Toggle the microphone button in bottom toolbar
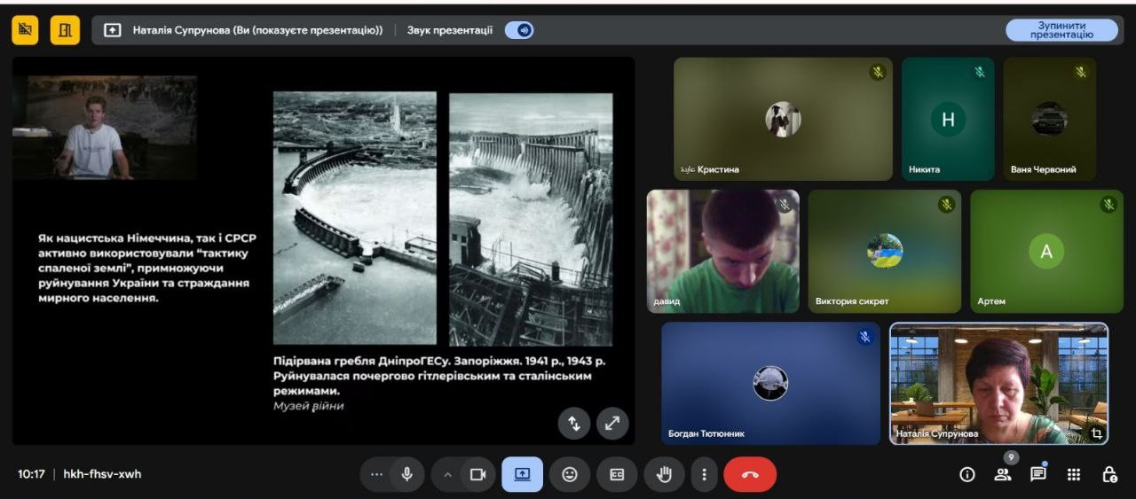This screenshot has height=499, width=1136. pyautogui.click(x=406, y=474)
